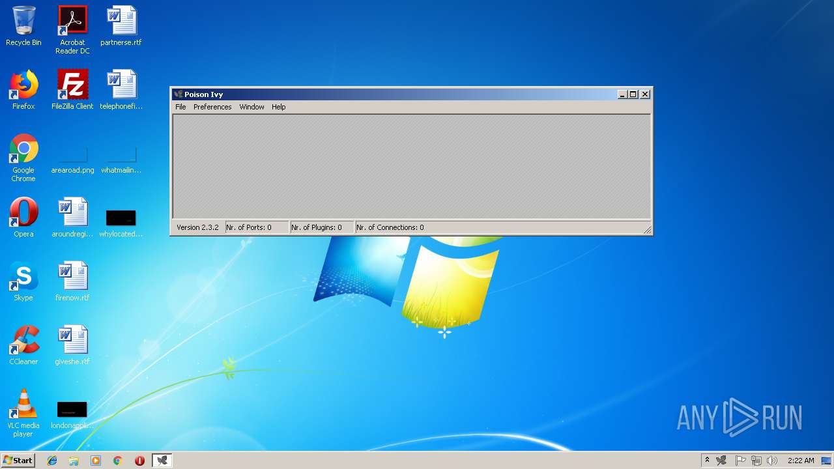Launch Chrome from the taskbar
Screen dimensions: 834x469
[x=117, y=461]
